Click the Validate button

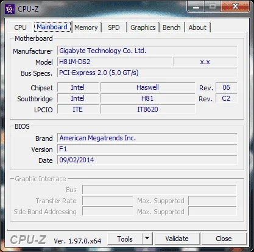click(177, 239)
